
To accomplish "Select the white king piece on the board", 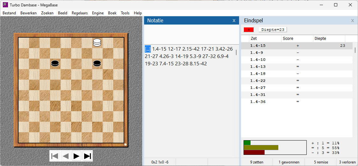I will (97, 42).
